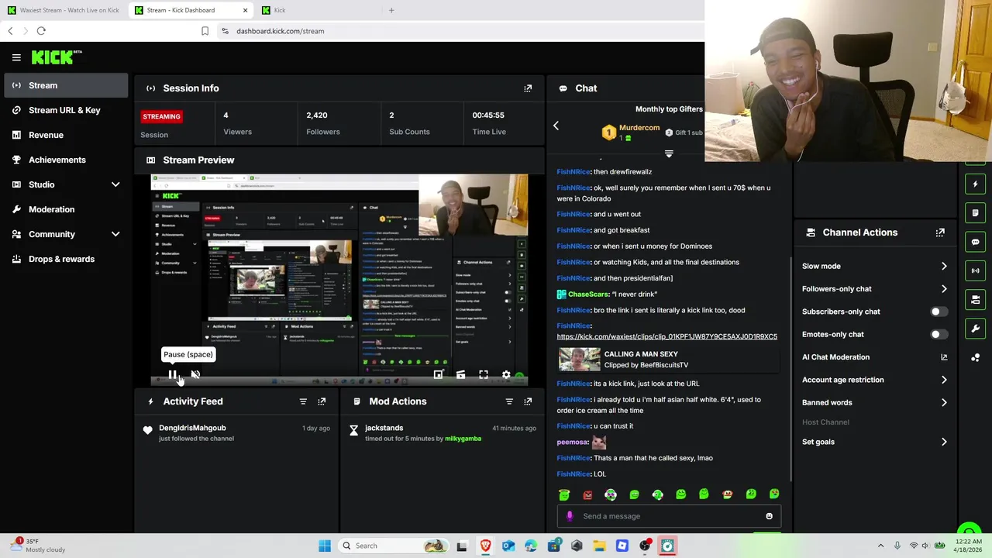992x558 pixels.
Task: Click the taskbar Search box
Action: coord(394,546)
